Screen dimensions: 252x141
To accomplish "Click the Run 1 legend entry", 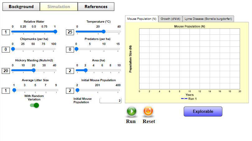I will click(x=189, y=99).
